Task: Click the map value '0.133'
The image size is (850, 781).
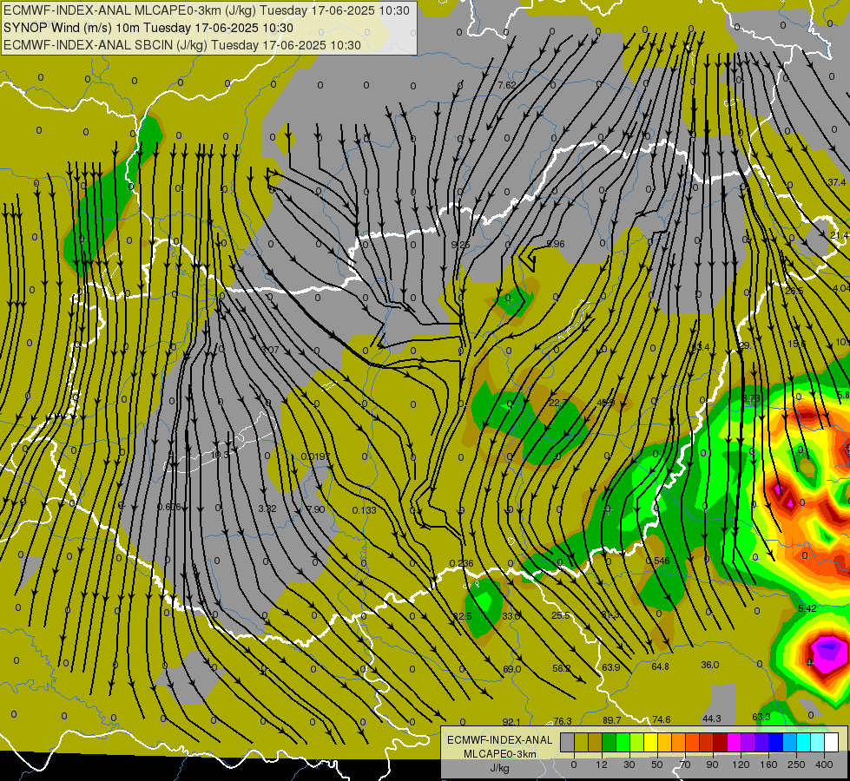Action: tap(365, 510)
